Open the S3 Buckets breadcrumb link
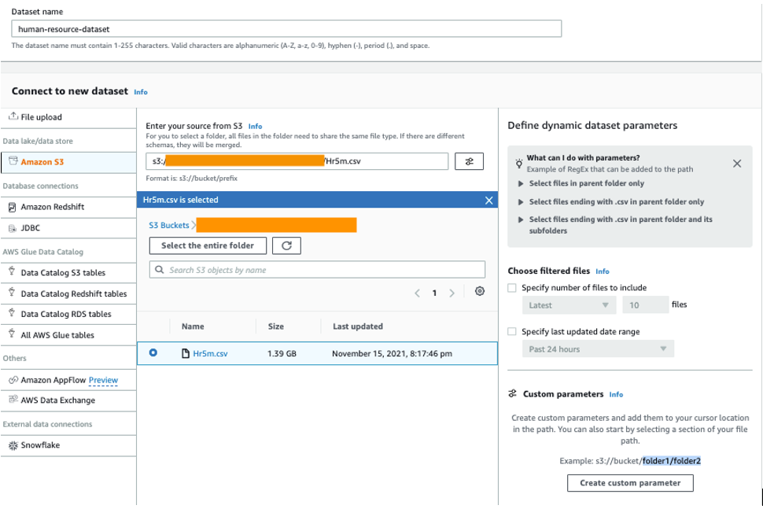This screenshot has width=763, height=509. [x=169, y=225]
